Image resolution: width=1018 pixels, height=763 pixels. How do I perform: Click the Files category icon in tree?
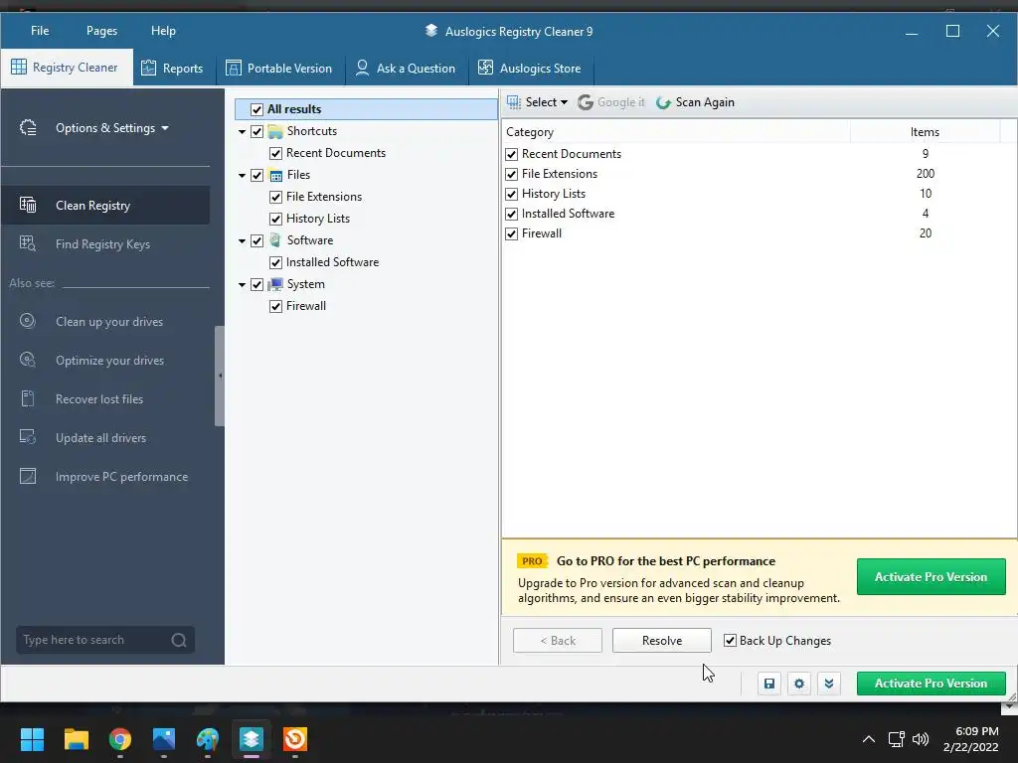click(x=275, y=175)
